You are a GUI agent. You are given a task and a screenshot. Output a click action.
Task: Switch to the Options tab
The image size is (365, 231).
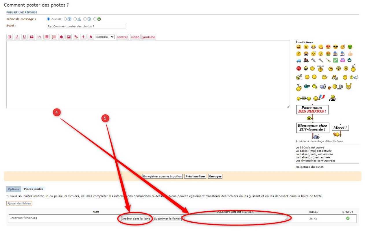(x=13, y=189)
